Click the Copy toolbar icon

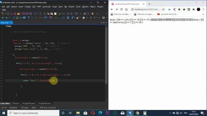(x=48, y=14)
